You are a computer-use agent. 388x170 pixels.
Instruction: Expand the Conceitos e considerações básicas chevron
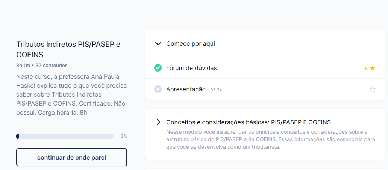(x=158, y=122)
